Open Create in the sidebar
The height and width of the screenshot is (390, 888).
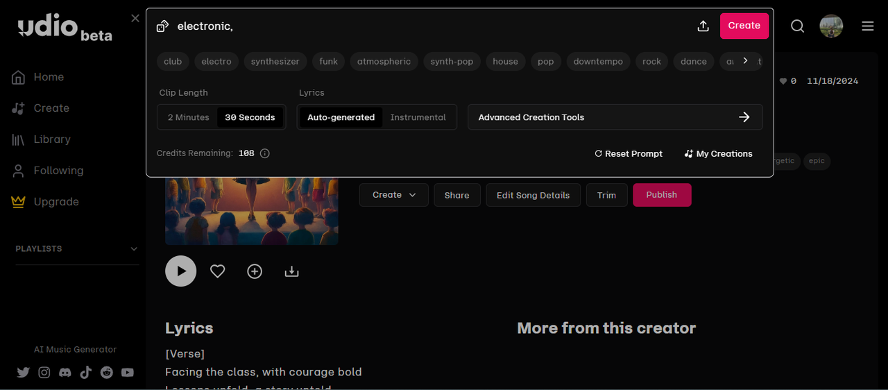[51, 108]
